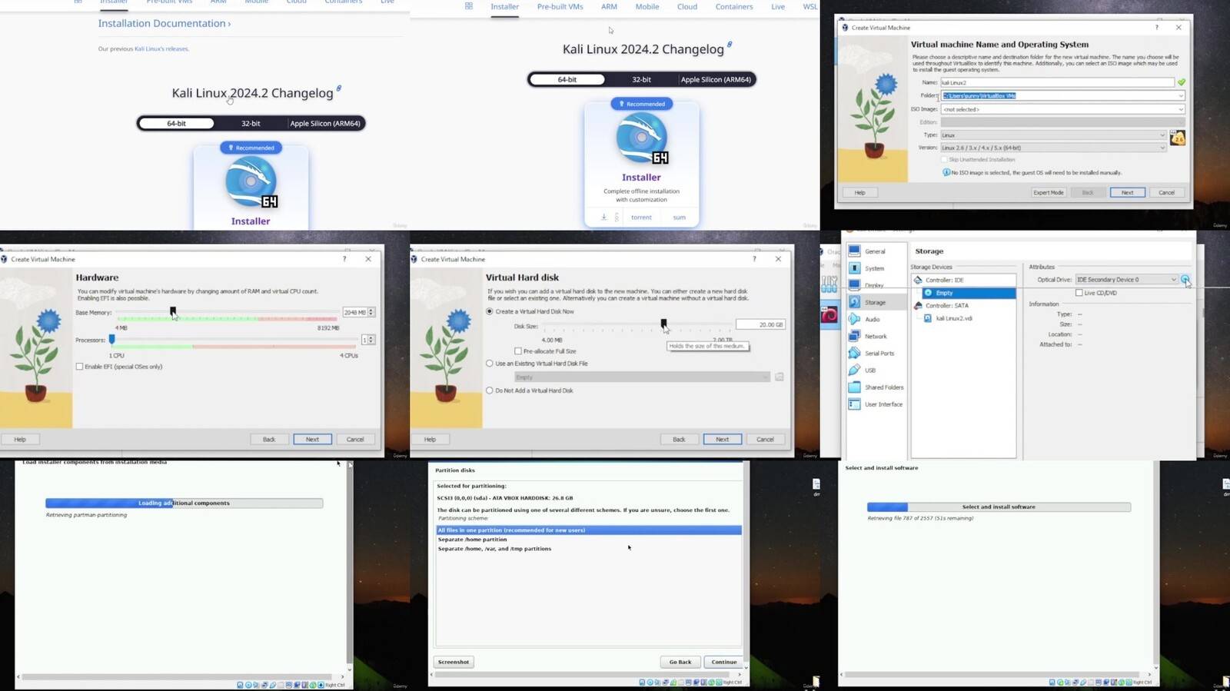Open the Folder path dropdown
1230x691 pixels.
click(1181, 96)
